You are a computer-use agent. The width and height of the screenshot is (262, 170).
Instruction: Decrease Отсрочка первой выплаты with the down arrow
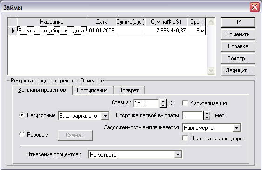coord(207,118)
